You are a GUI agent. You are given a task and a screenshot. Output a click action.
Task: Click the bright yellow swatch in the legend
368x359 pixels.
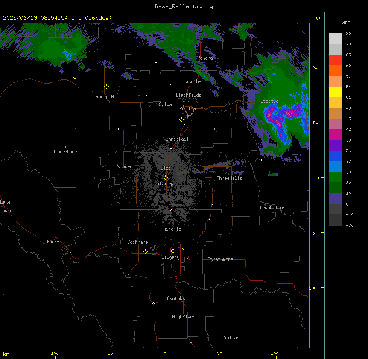tap(336, 92)
